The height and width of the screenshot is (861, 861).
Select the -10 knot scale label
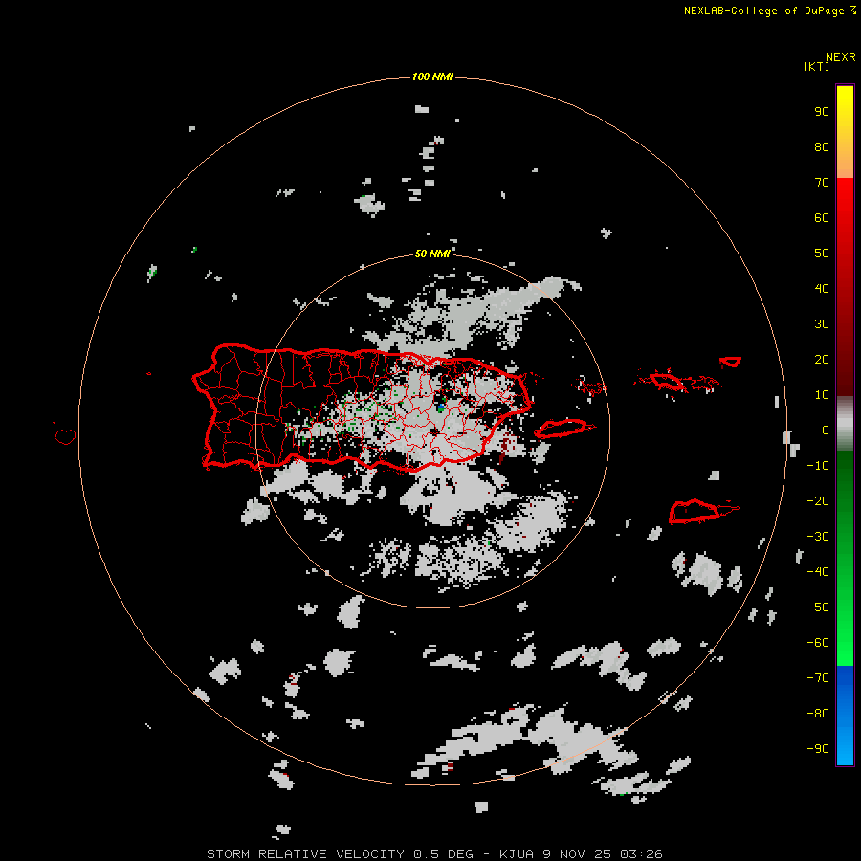tap(818, 466)
